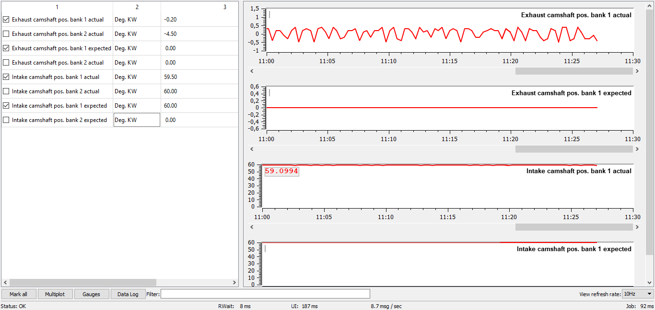Tick Intake camshaft pos. bank 2 actual
Screen dimensions: 655x310
[x=6, y=91]
